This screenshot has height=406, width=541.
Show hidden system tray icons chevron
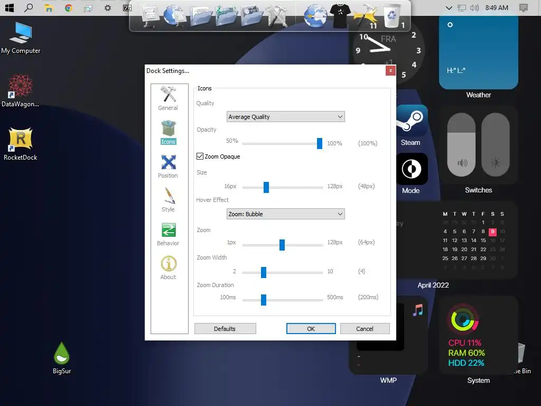(x=449, y=7)
